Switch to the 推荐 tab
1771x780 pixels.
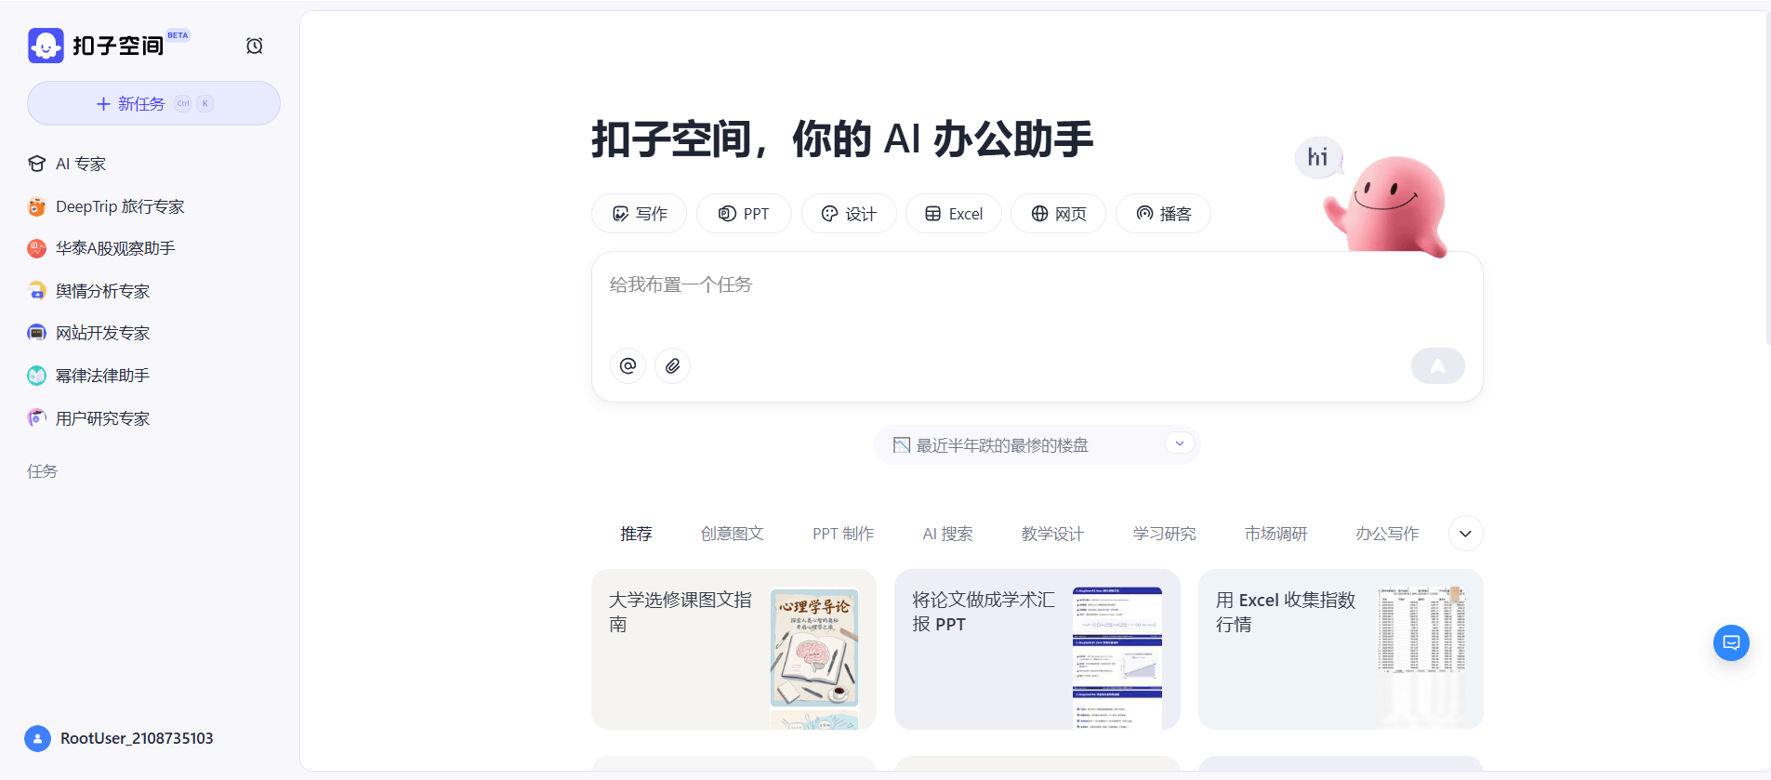click(637, 534)
